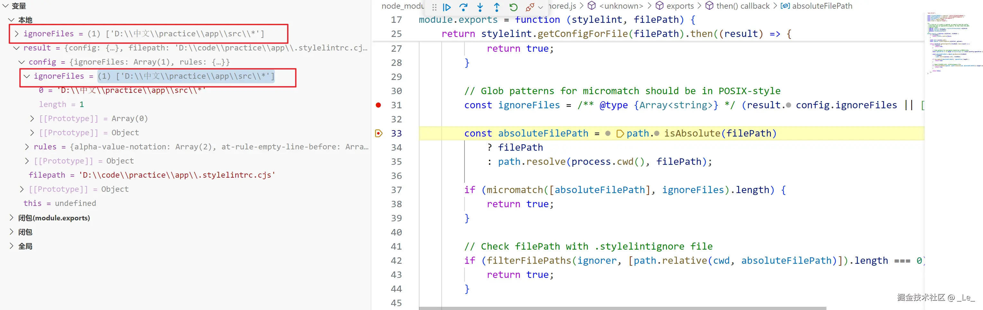Toggle inline breakpoint after the equals sign on line 33

click(x=608, y=133)
